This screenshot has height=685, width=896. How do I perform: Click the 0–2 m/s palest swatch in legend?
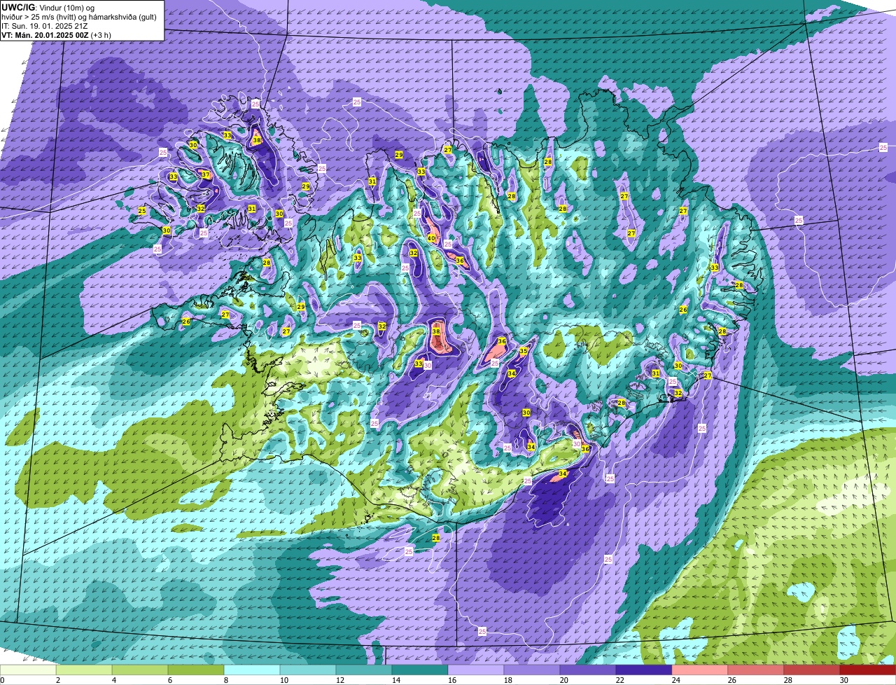[28, 670]
